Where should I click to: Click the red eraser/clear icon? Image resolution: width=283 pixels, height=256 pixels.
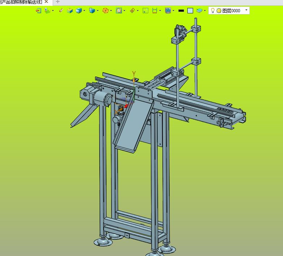(x=61, y=10)
